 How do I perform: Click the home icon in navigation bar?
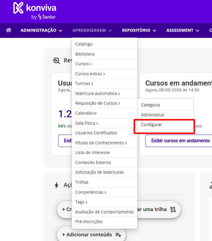coord(8,30)
